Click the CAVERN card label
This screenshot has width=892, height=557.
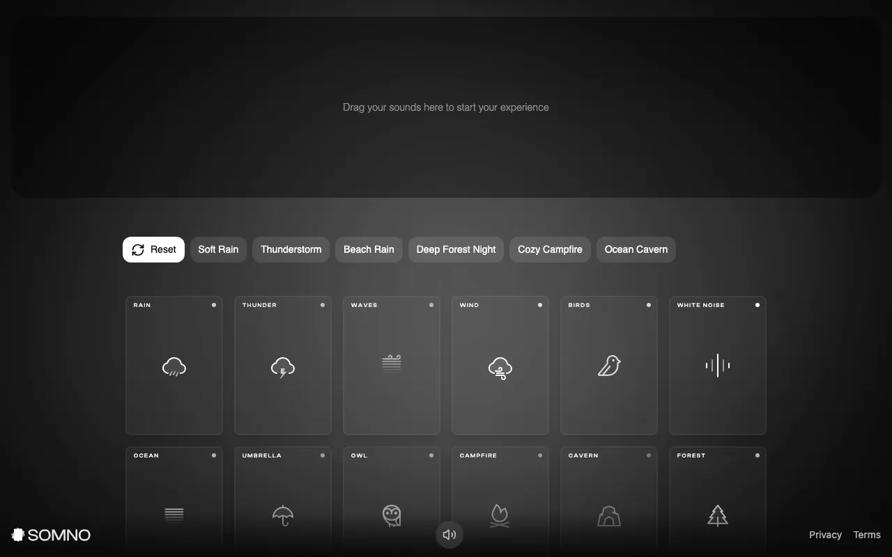583,455
